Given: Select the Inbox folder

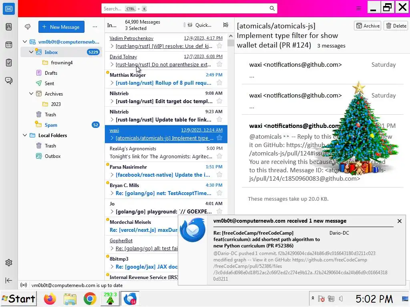Looking at the screenshot, I should pyautogui.click(x=61, y=52).
